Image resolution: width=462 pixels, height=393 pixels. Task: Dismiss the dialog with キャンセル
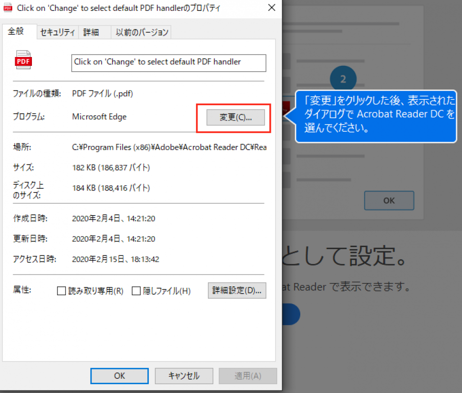coord(184,376)
